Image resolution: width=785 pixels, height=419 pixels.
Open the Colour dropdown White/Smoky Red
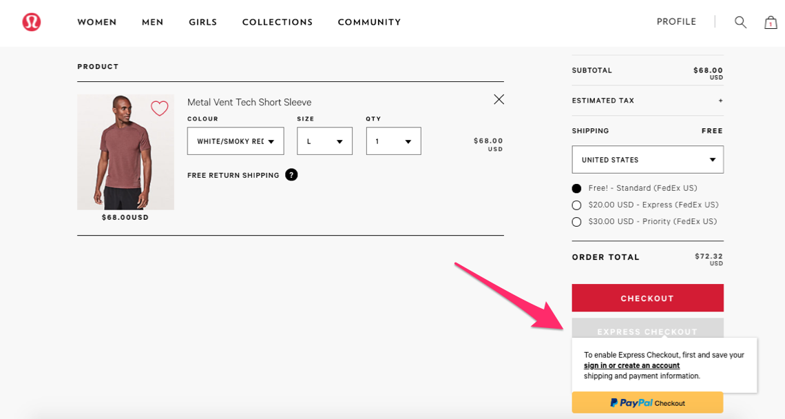tap(235, 141)
